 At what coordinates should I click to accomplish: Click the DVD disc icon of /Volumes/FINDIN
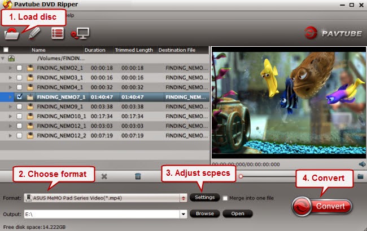(x=11, y=59)
